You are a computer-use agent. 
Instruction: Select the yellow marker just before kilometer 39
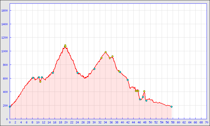tap(119, 71)
